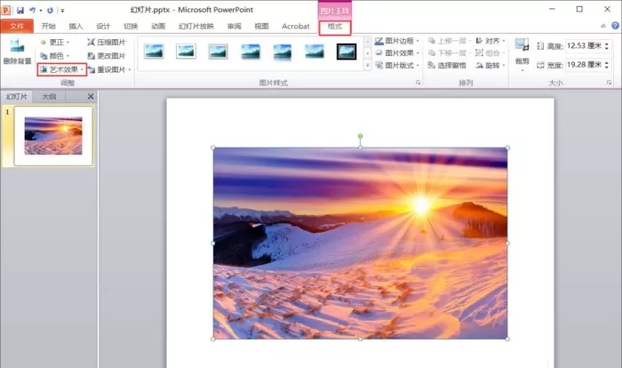Open the Picture Effects (图片效果) dropdown
This screenshot has width=622, height=368.
(x=397, y=52)
